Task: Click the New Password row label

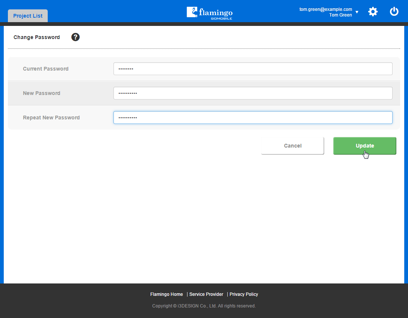Action: [x=41, y=93]
